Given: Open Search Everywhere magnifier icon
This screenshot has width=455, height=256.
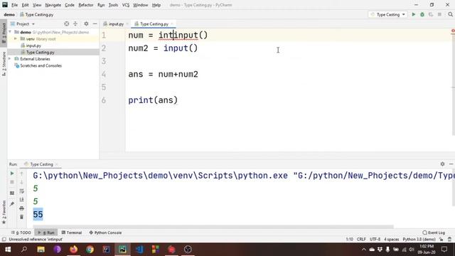Looking at the screenshot, I should click(450, 14).
